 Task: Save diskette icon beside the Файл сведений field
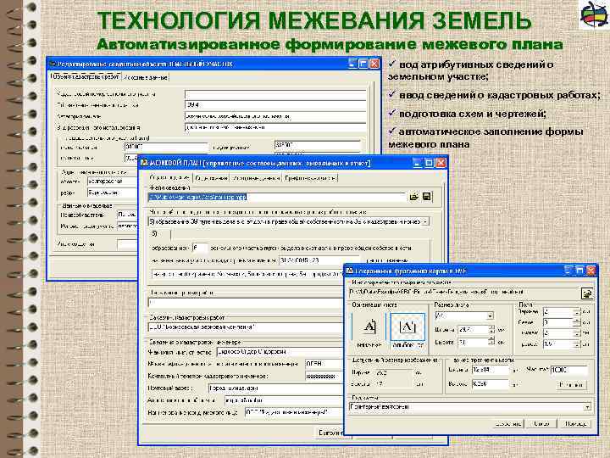coord(426,197)
